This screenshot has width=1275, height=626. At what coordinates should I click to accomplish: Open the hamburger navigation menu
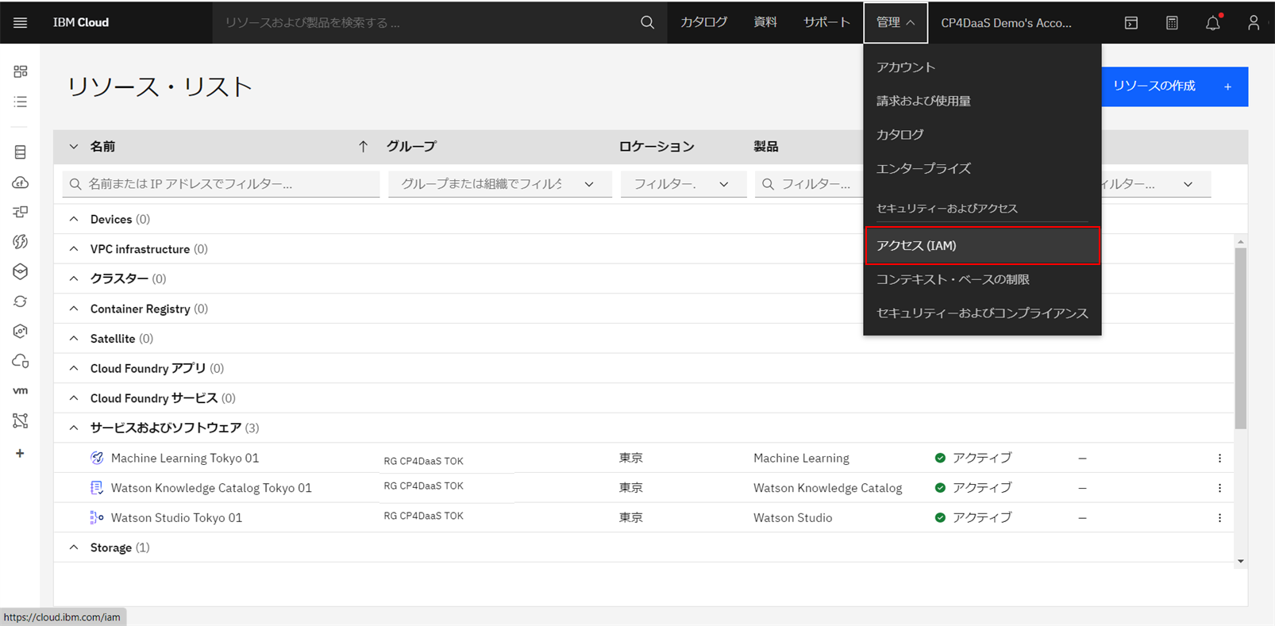(20, 22)
